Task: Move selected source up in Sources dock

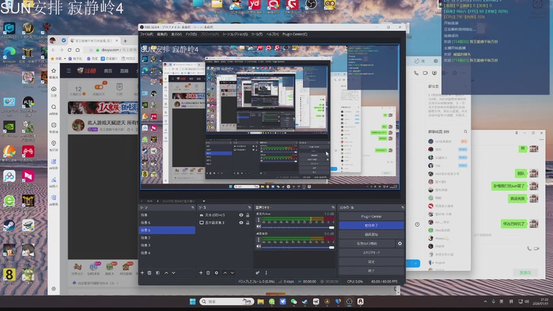Action: coord(225,273)
